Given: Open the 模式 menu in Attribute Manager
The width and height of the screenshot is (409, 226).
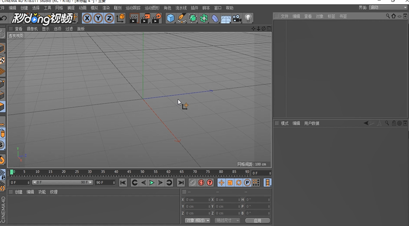Looking at the screenshot, I should point(284,123).
